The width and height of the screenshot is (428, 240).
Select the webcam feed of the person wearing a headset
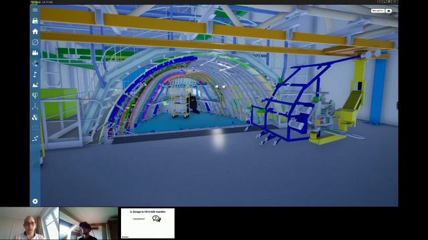pyautogui.click(x=89, y=223)
